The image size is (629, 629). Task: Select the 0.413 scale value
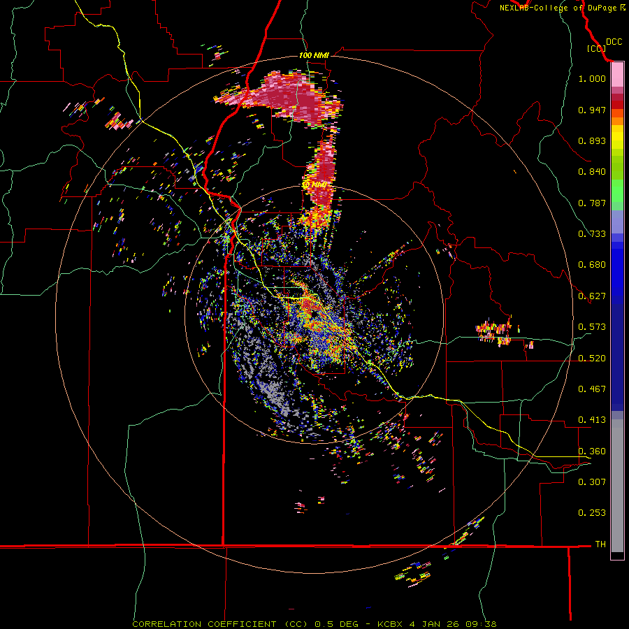(592, 420)
